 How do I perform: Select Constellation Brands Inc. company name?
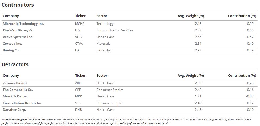point(23,103)
